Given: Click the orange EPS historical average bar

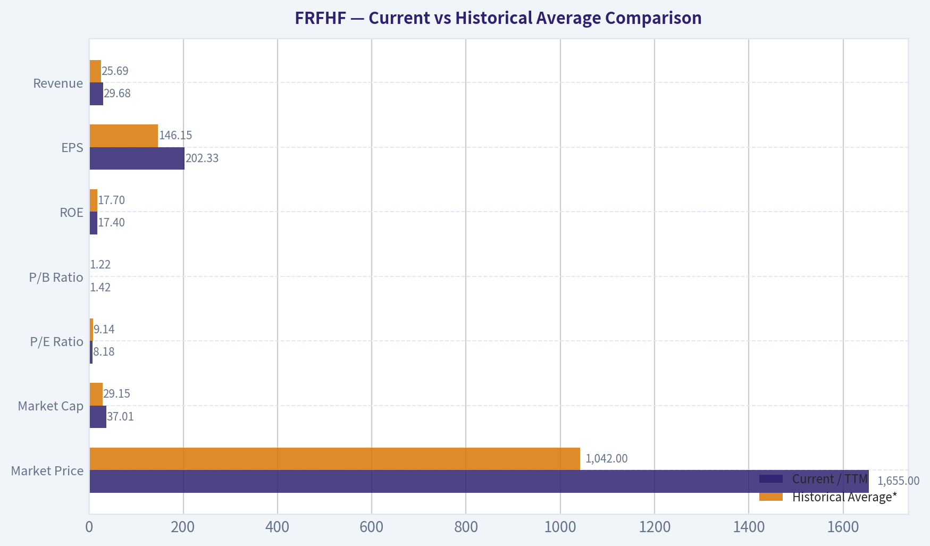Looking at the screenshot, I should (124, 136).
